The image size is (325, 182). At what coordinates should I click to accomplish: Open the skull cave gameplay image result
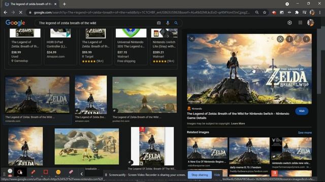tap(87, 147)
